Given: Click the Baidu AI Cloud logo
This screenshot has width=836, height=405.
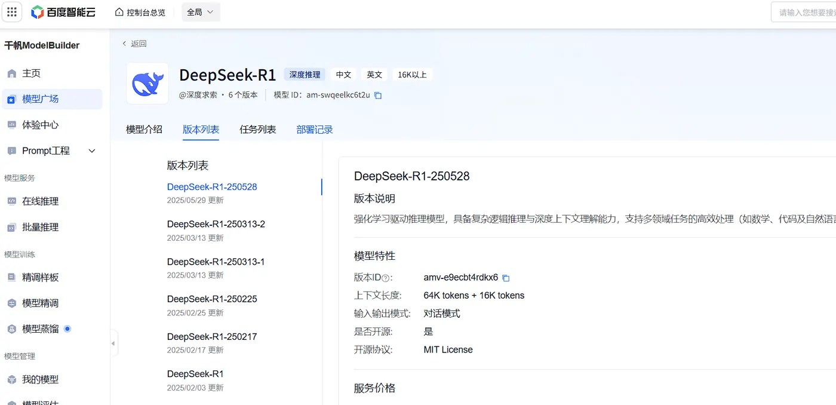Looking at the screenshot, I should tap(63, 12).
